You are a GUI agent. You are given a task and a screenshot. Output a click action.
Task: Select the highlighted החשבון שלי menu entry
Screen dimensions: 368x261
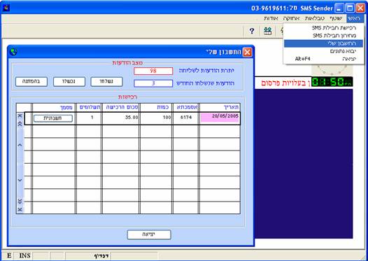click(324, 43)
